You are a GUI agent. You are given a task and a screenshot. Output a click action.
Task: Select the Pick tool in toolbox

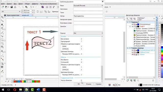[x=2, y=17]
